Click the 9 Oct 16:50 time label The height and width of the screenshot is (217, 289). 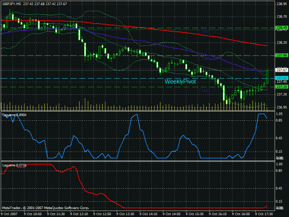[241, 214]
